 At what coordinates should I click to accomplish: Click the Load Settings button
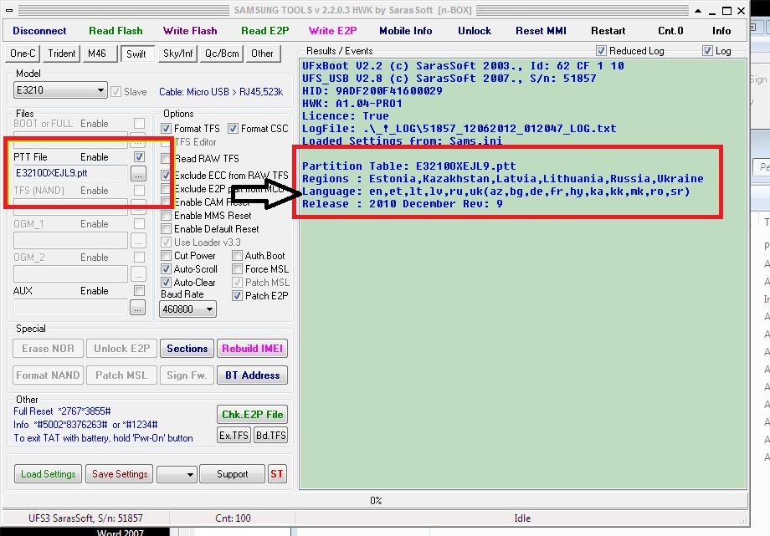click(x=49, y=474)
